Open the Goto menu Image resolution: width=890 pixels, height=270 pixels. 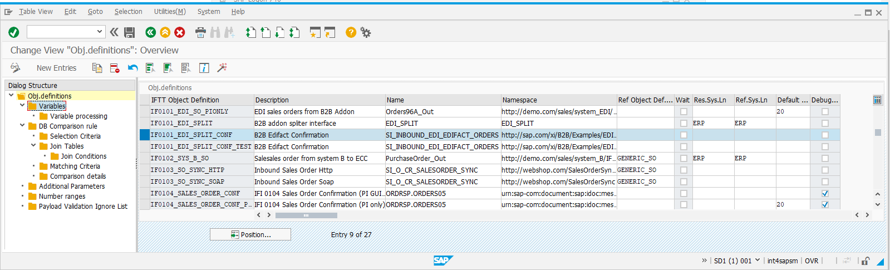point(95,12)
